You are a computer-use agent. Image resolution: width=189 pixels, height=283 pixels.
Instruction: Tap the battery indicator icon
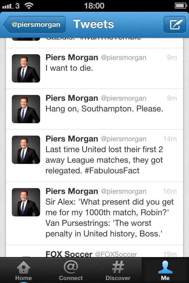pos(181,6)
